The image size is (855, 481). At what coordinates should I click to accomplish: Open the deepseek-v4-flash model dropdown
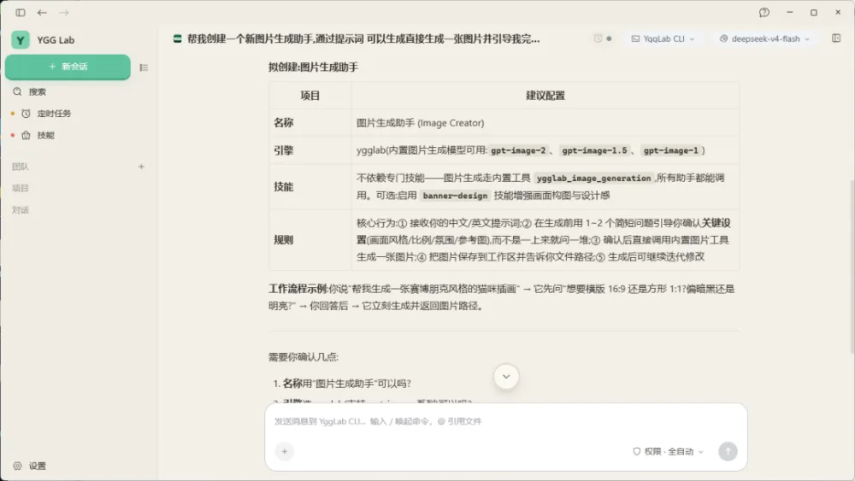coord(764,38)
